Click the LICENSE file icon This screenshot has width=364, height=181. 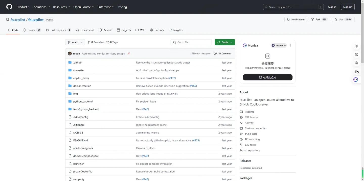[70, 132]
